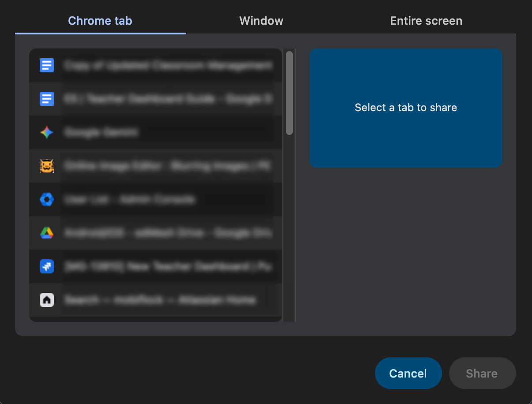Click the Docs icon for Teacher Dashboard Guide
Screen dimensions: 532x404
tap(47, 99)
